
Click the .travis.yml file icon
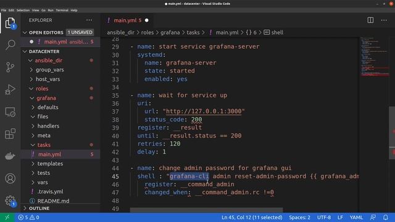(33, 192)
